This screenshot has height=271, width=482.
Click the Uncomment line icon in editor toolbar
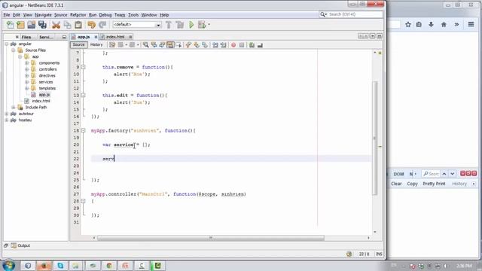tap(260, 45)
